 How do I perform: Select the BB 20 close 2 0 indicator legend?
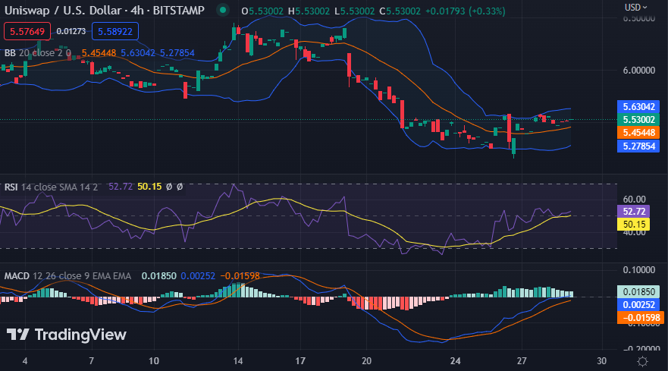pos(37,53)
